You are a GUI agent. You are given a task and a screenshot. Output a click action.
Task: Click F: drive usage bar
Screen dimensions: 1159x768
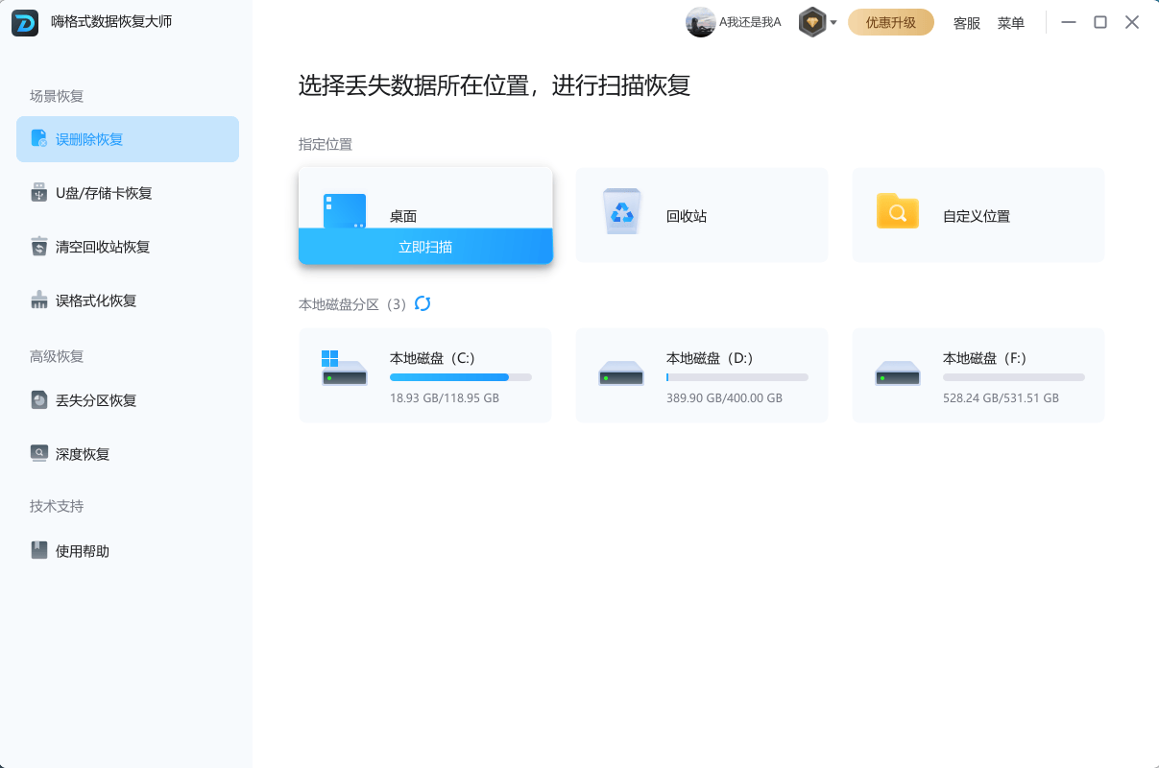tap(1014, 378)
